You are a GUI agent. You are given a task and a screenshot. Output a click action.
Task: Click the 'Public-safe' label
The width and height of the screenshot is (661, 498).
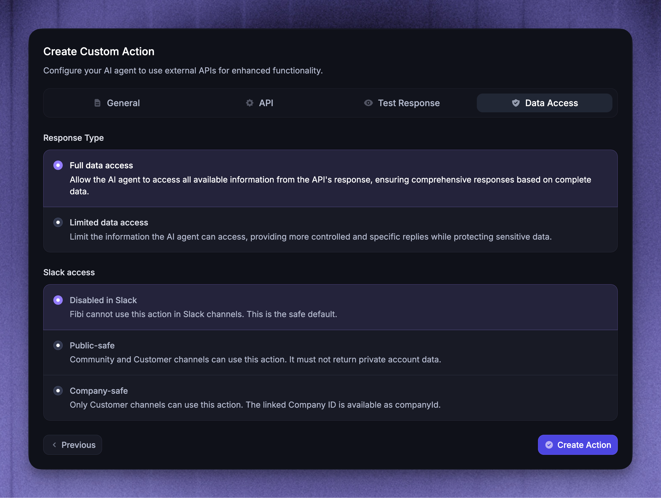coord(92,346)
